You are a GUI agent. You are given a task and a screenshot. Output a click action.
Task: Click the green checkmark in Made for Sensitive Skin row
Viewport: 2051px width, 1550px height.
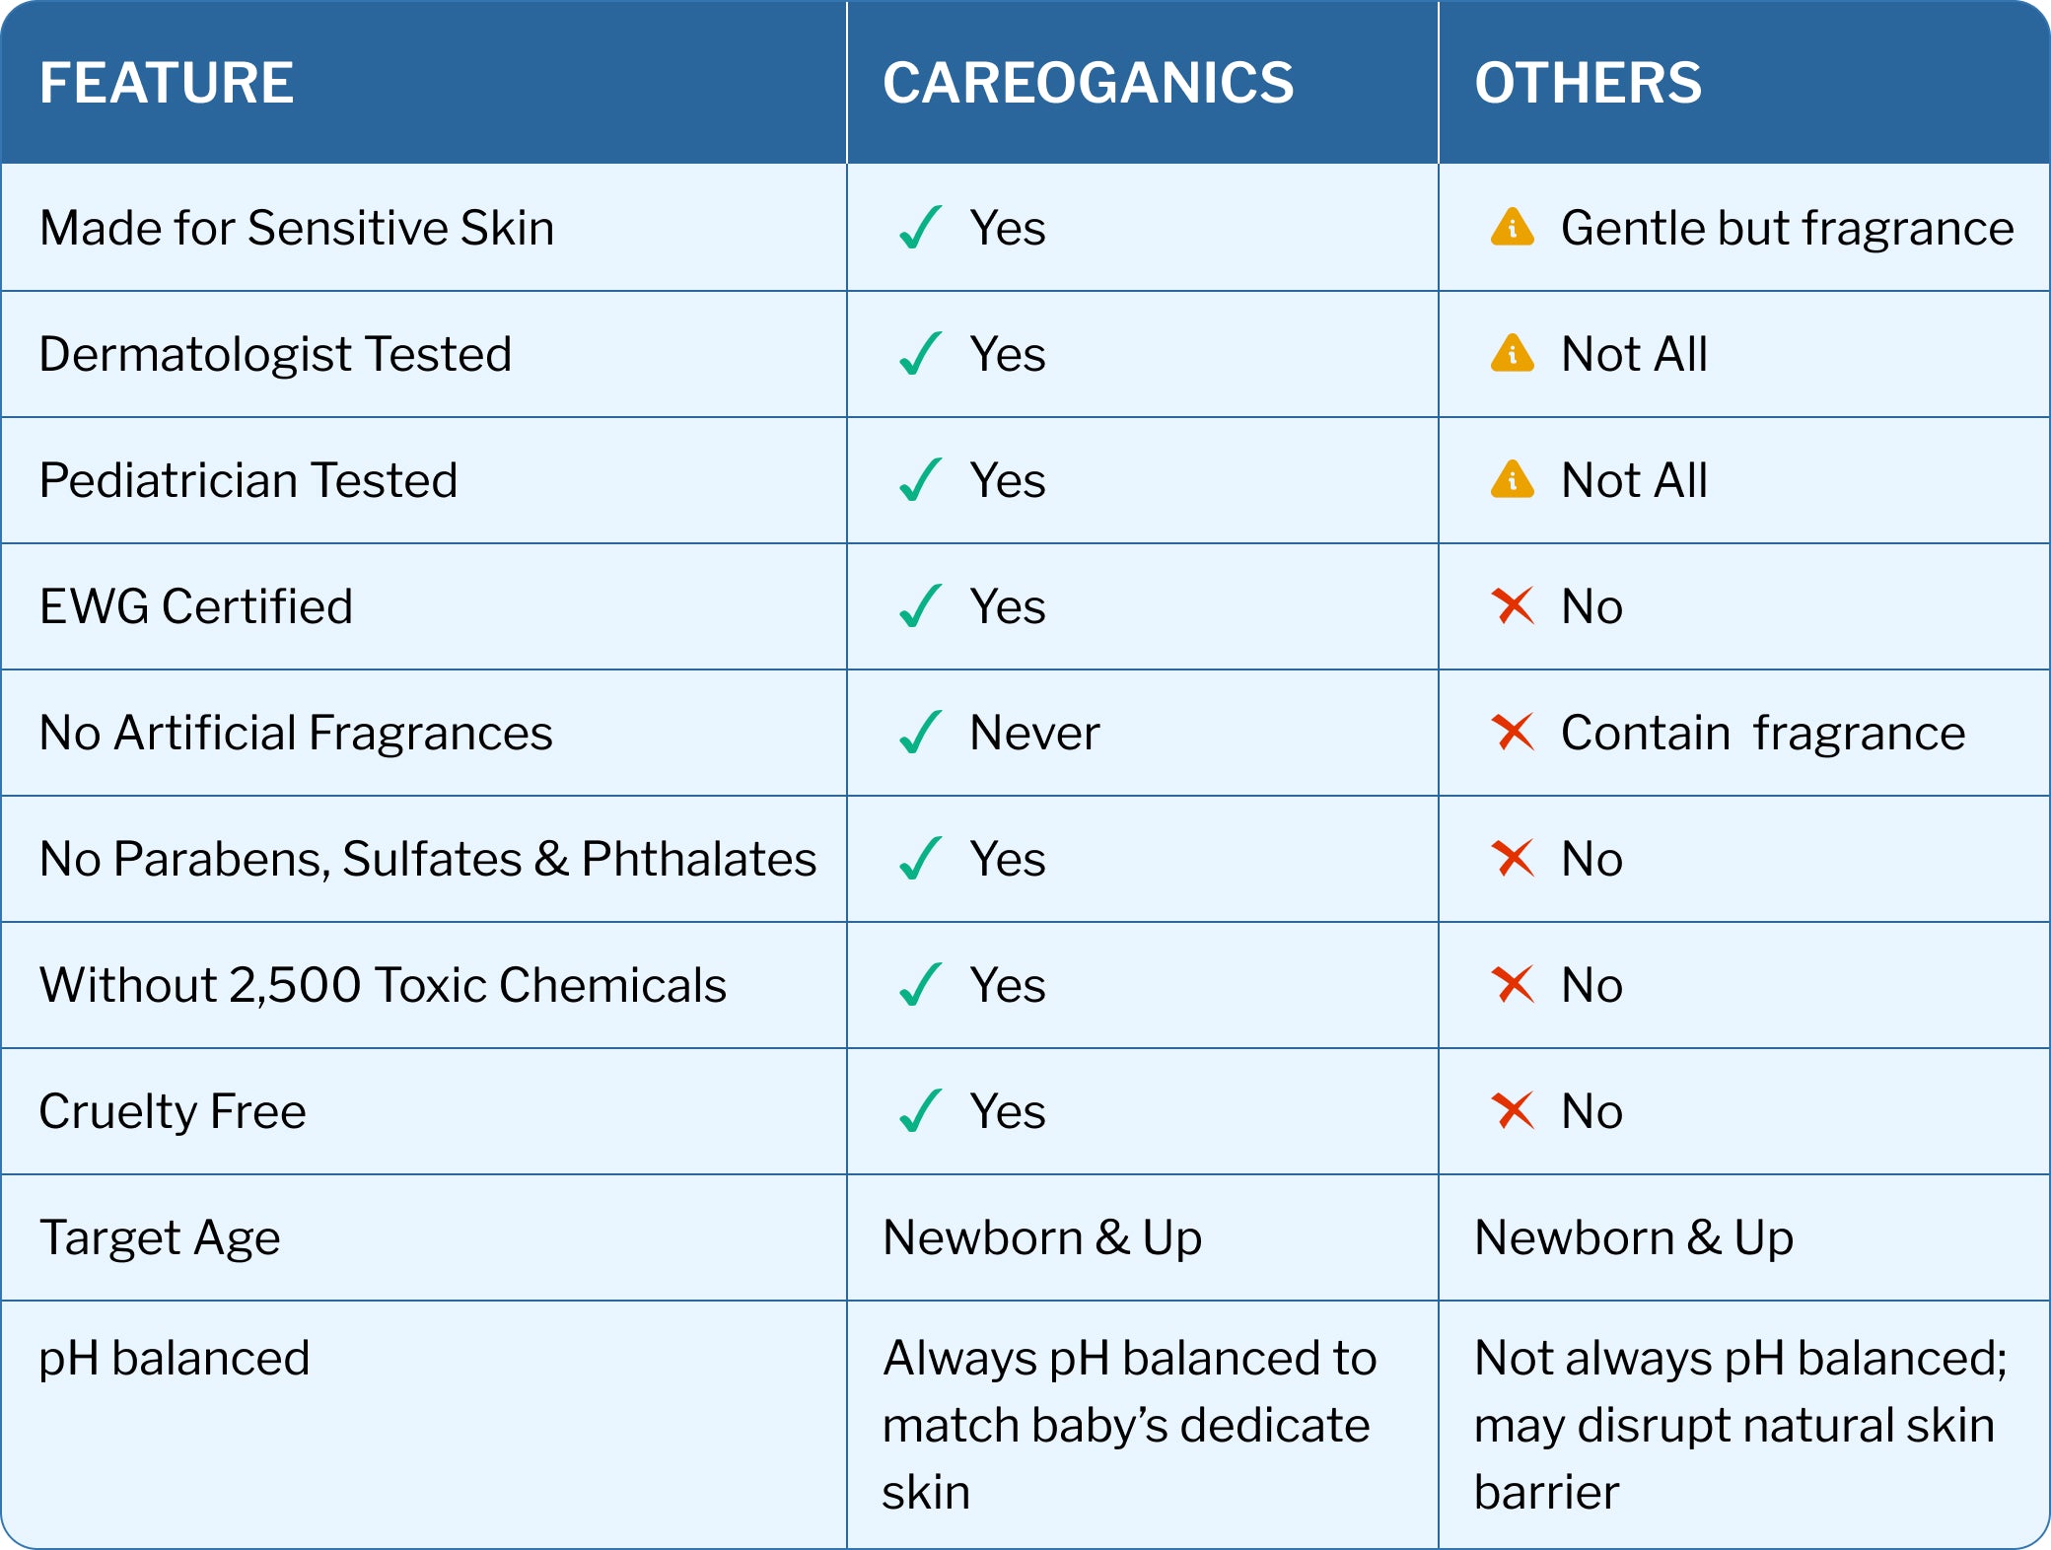pos(920,228)
